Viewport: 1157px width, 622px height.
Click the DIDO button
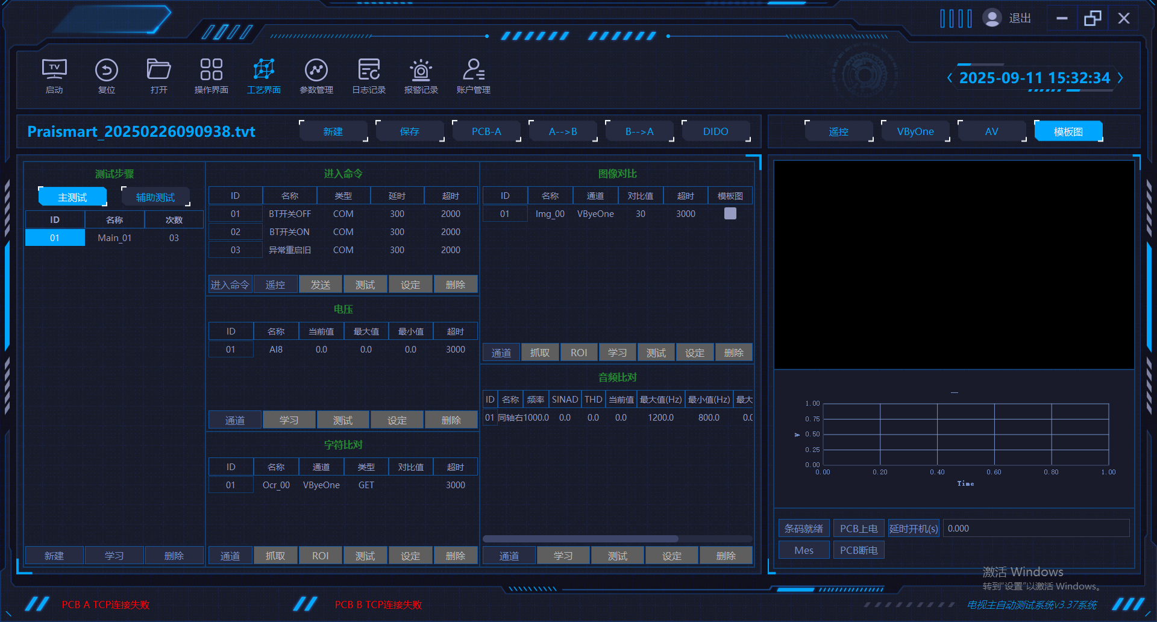click(715, 131)
